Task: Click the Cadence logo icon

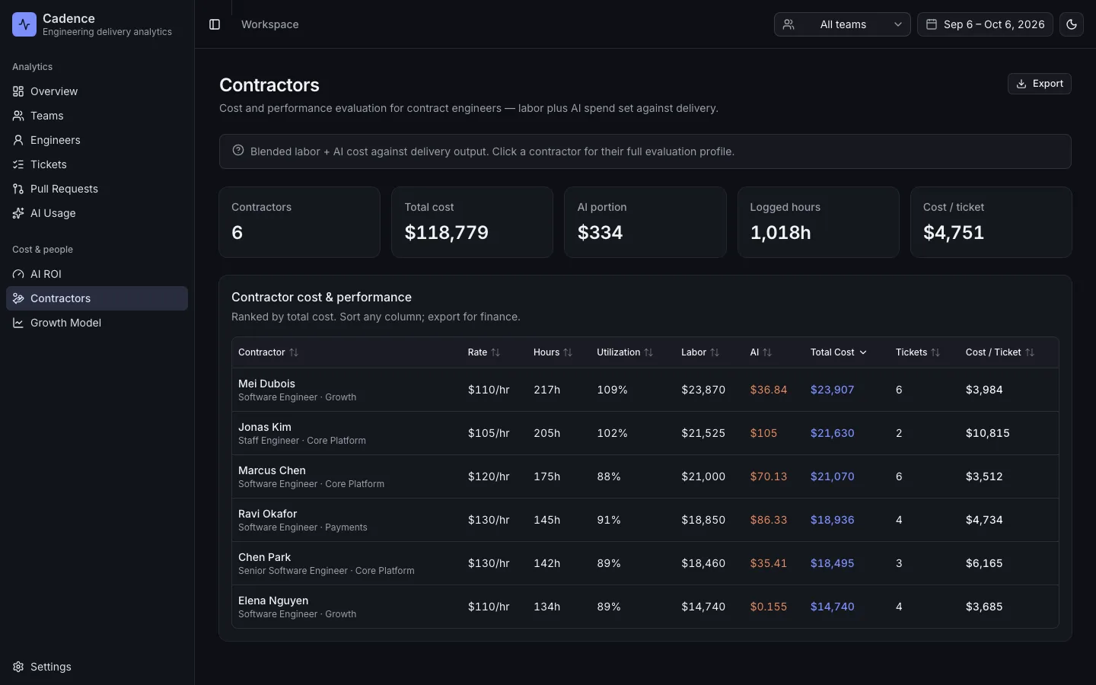Action: (x=24, y=24)
